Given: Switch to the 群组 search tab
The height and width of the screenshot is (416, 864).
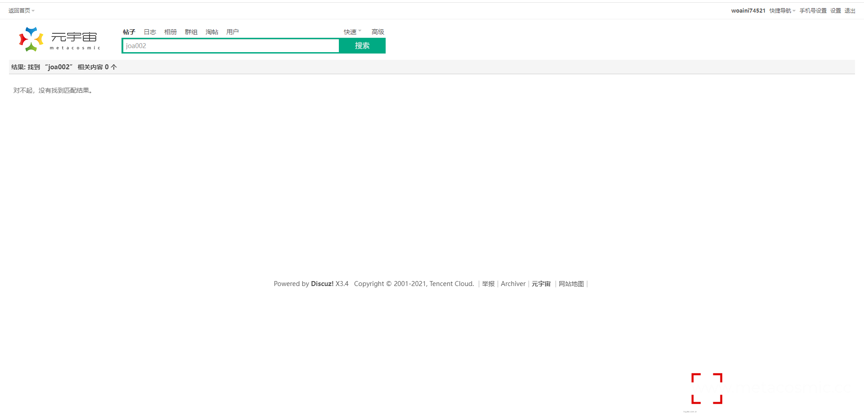Looking at the screenshot, I should (191, 32).
